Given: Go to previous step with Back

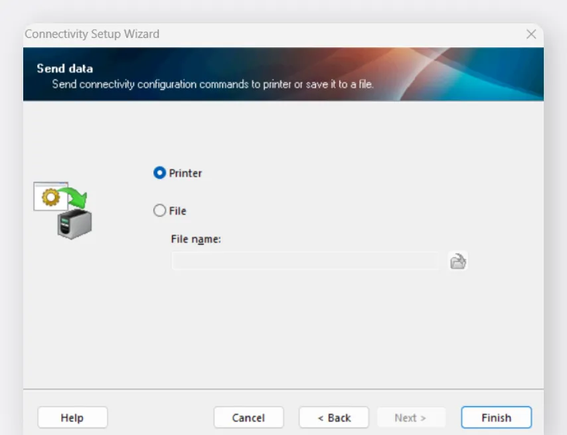Looking at the screenshot, I should (334, 418).
